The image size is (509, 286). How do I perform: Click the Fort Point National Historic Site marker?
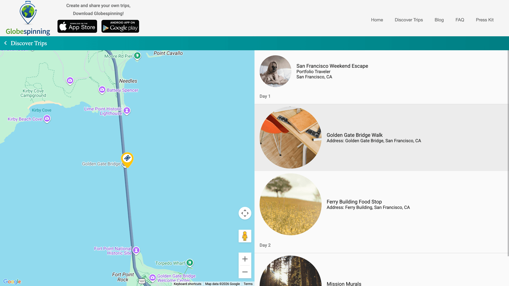click(136, 250)
